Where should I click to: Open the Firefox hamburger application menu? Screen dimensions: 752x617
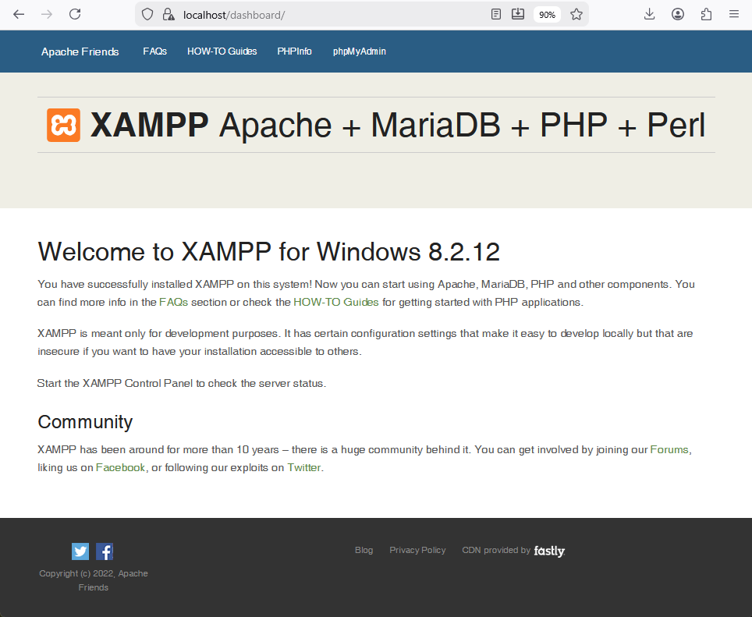coord(733,14)
